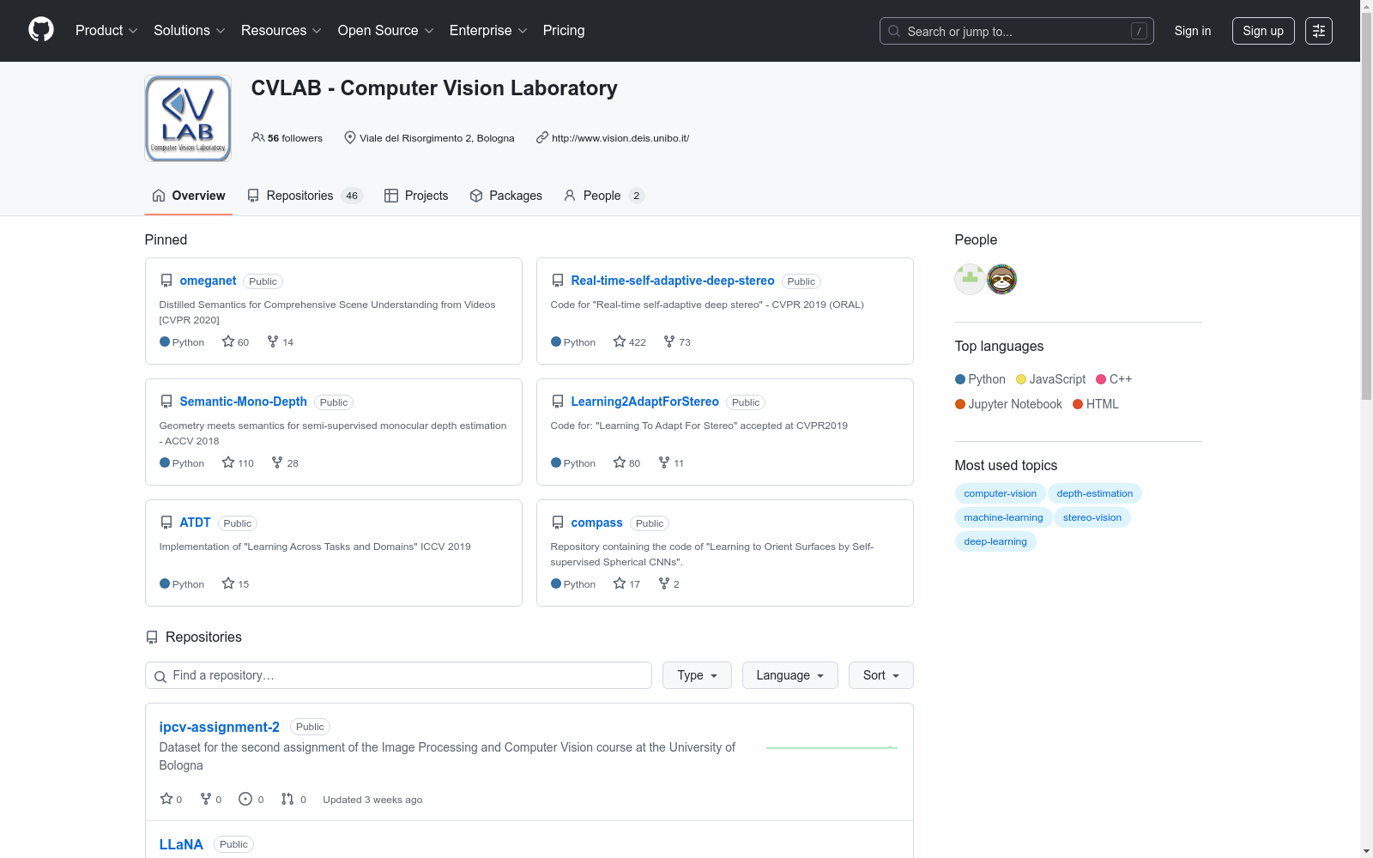Open the ATDT repository

click(195, 523)
